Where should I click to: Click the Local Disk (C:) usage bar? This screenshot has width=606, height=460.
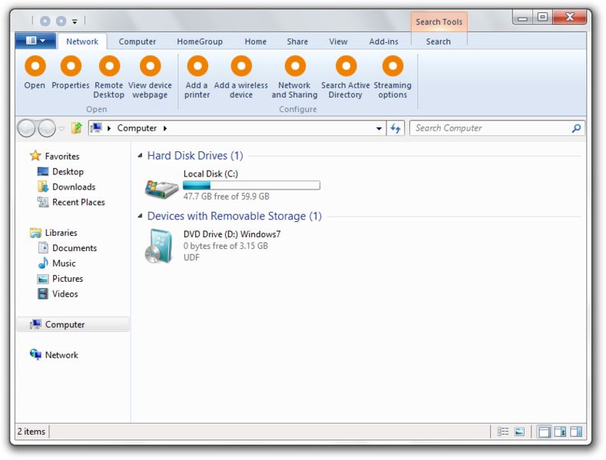click(x=252, y=186)
